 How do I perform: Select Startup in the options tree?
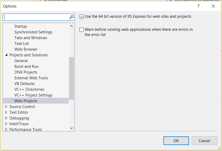point(21,26)
